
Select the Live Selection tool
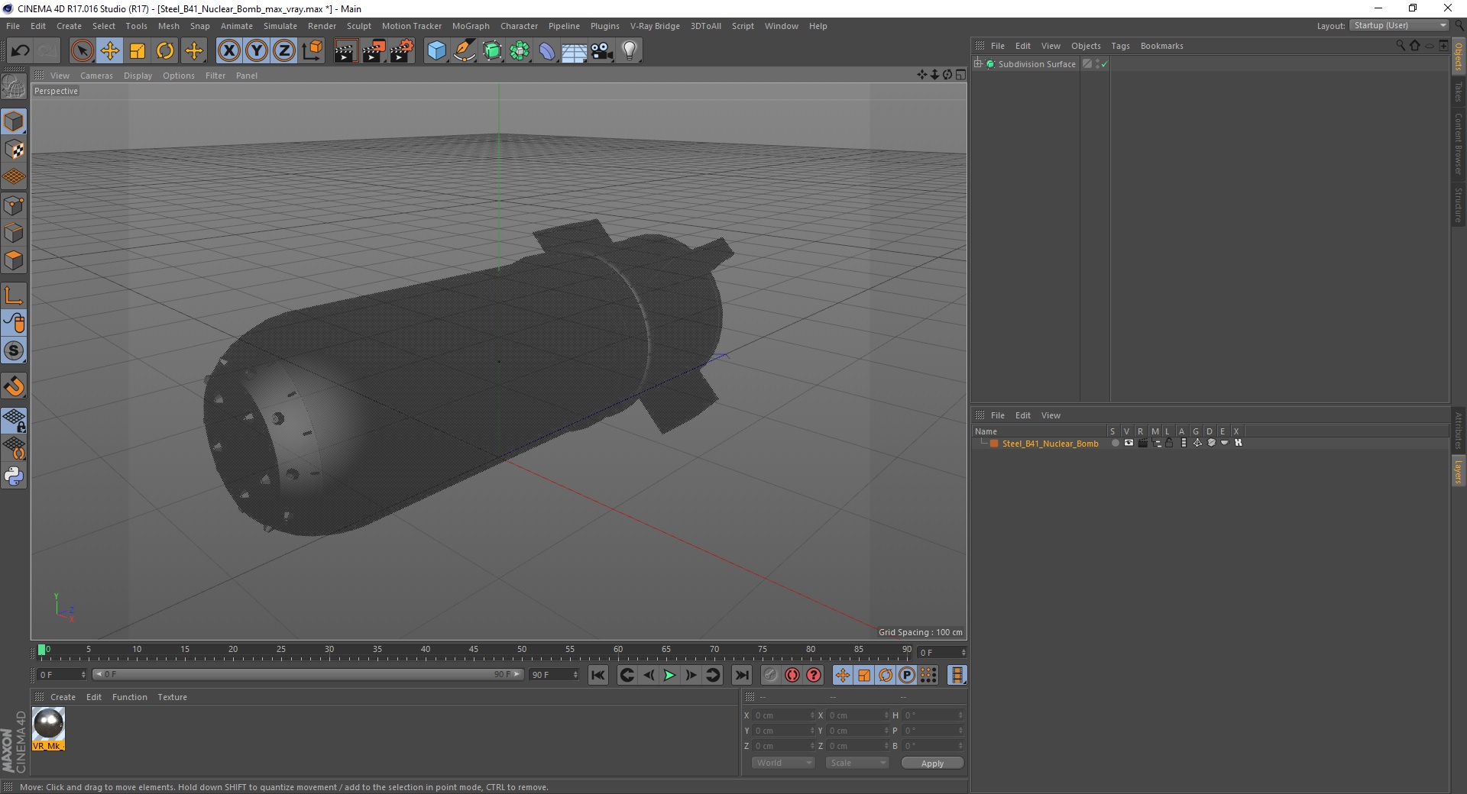[82, 51]
